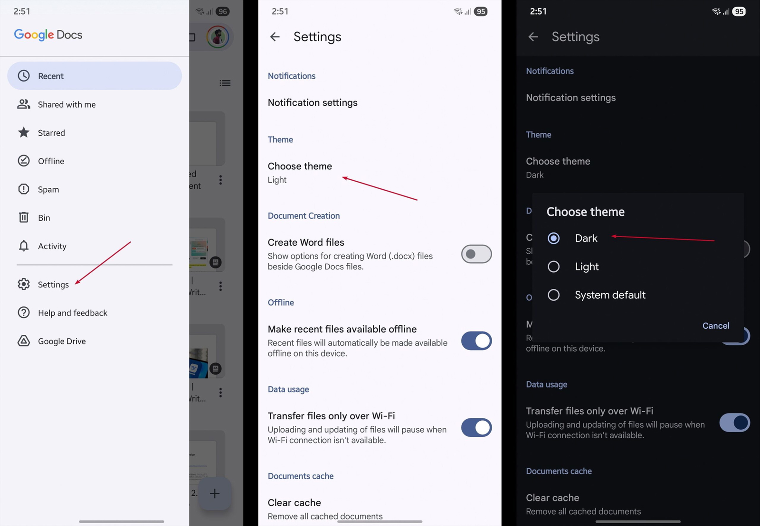Open Help and feedback
Viewport: 760px width, 526px height.
click(72, 313)
